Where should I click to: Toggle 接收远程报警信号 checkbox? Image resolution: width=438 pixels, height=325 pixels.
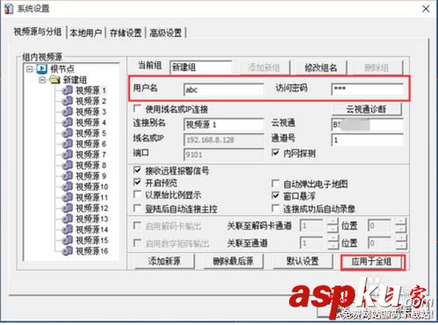137,170
